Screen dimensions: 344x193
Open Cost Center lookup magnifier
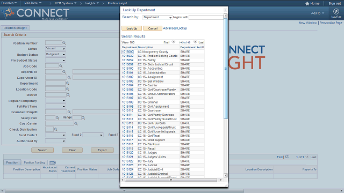click(76, 124)
